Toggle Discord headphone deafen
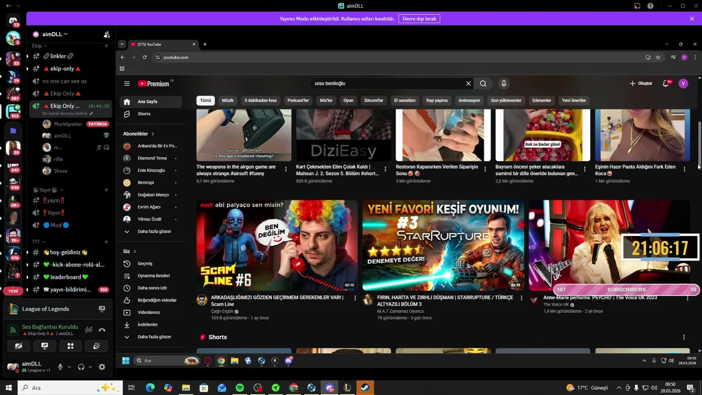This screenshot has height=395, width=702. tap(81, 367)
